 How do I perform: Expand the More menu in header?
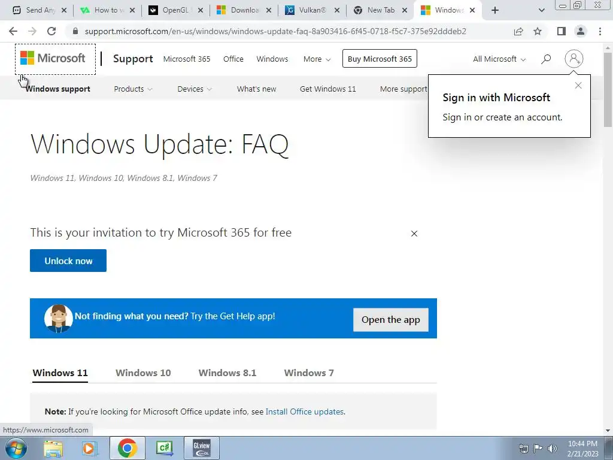317,59
